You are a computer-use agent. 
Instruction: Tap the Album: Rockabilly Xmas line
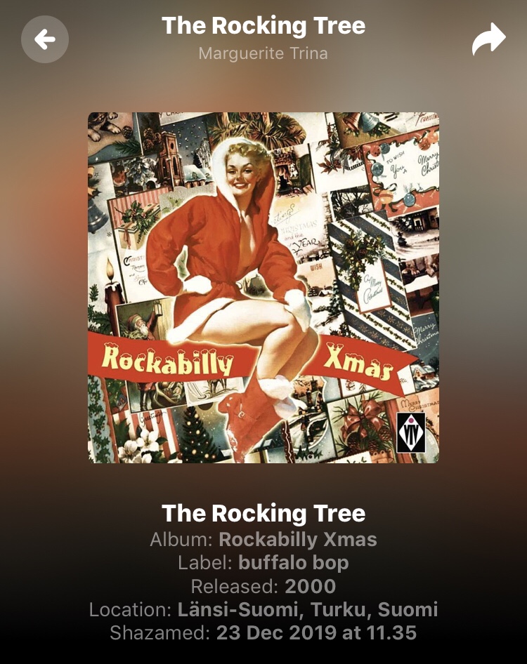(x=263, y=539)
